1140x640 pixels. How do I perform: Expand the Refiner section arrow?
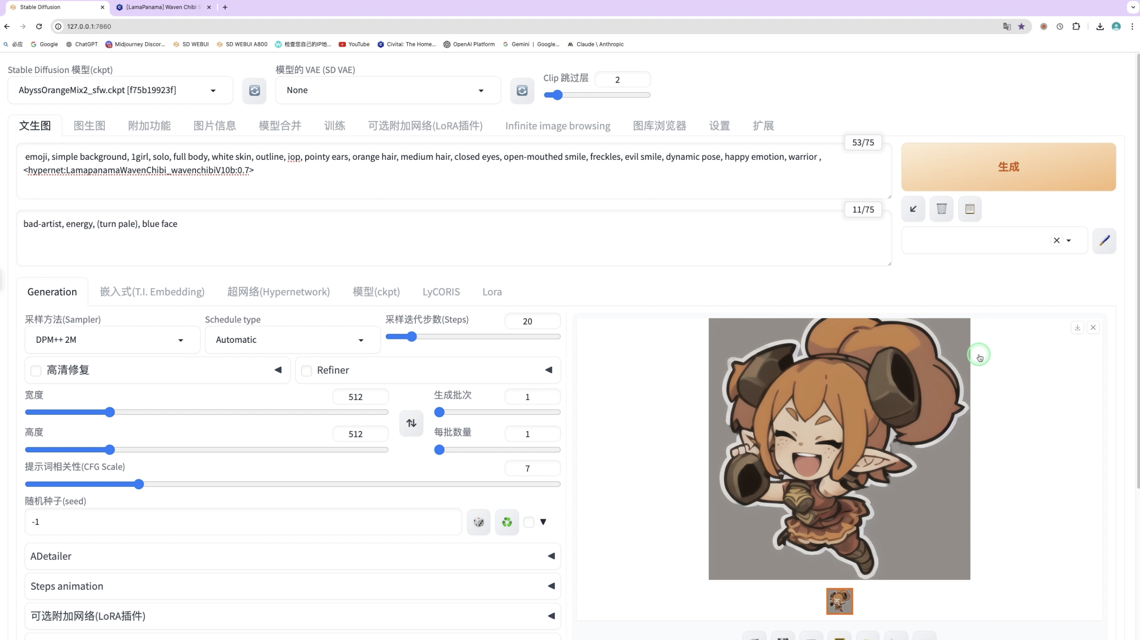549,370
